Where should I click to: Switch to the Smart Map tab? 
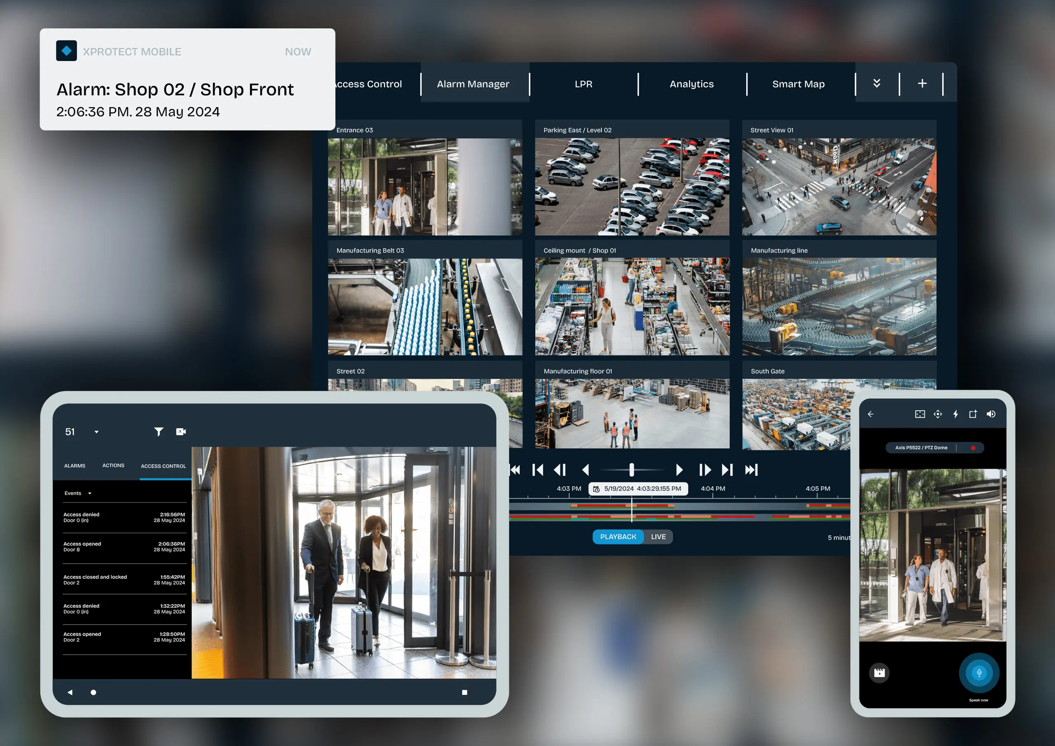tap(798, 84)
